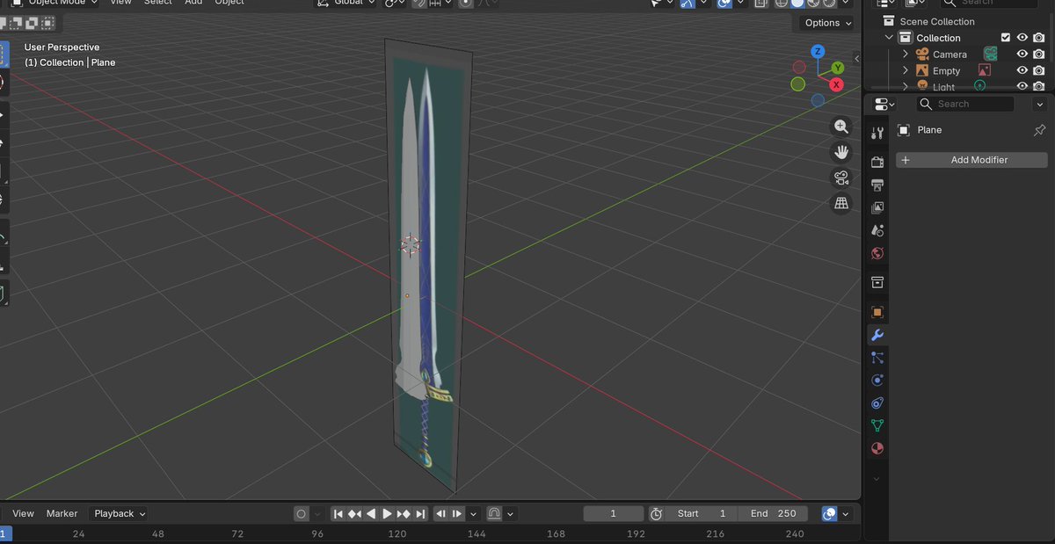Open the Playback dropdown in timeline
The image size is (1055, 544).
coord(120,514)
